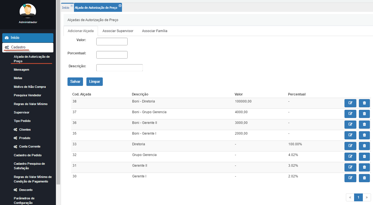Open the Mensagem menu item
Viewport: 373px width, 205px height.
[x=21, y=70]
